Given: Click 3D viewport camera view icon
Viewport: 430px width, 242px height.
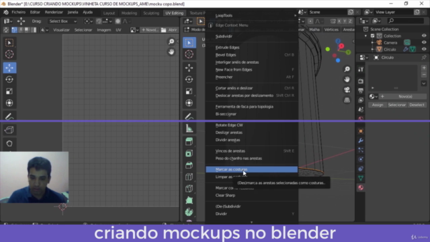Looking at the screenshot, I should pyautogui.click(x=347, y=90).
